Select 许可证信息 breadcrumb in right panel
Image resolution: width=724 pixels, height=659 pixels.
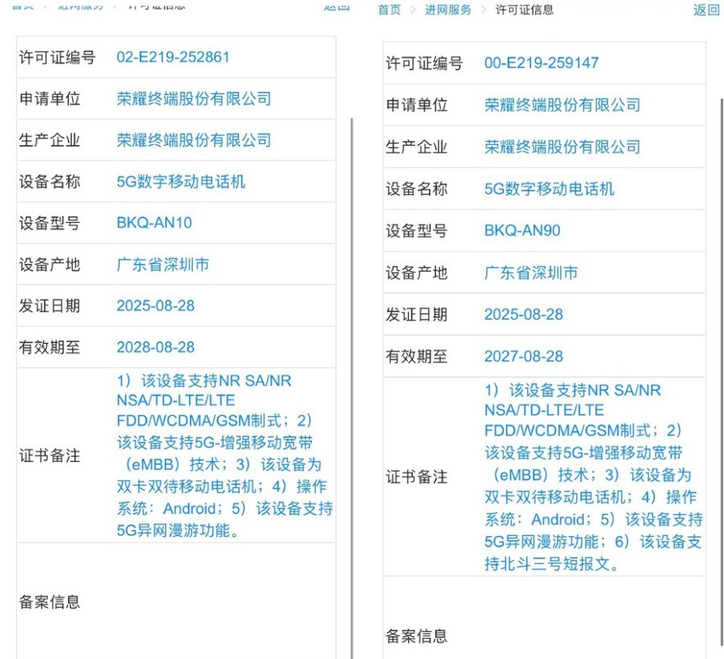click(x=524, y=10)
